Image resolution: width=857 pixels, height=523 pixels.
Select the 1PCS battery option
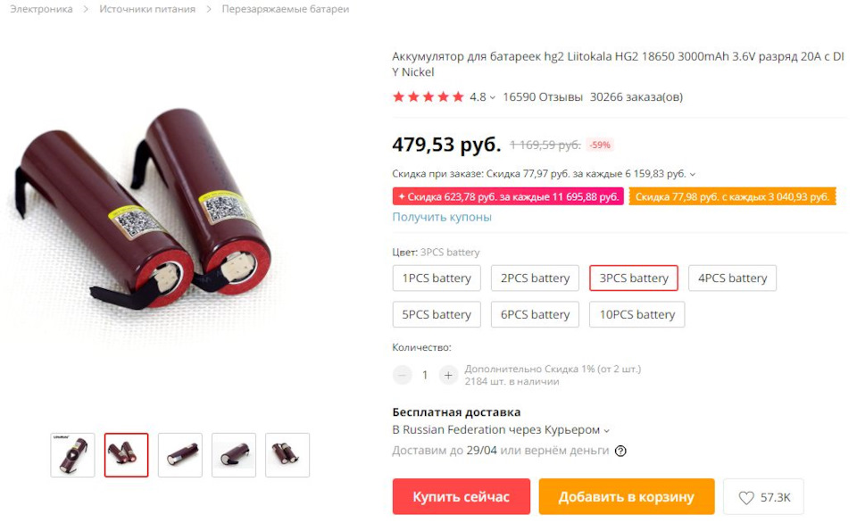(437, 278)
